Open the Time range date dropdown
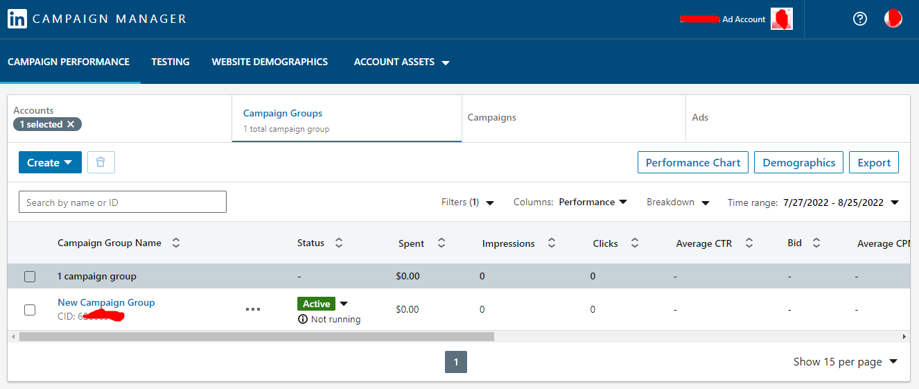The height and width of the screenshot is (389, 919). (x=813, y=202)
